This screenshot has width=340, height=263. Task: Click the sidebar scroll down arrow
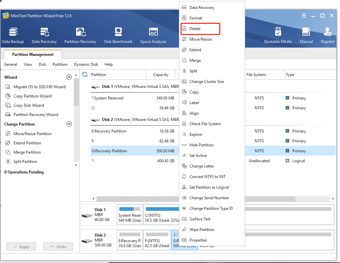76,165
